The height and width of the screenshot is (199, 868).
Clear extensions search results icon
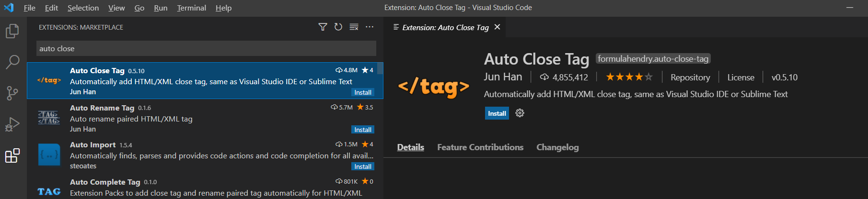354,27
